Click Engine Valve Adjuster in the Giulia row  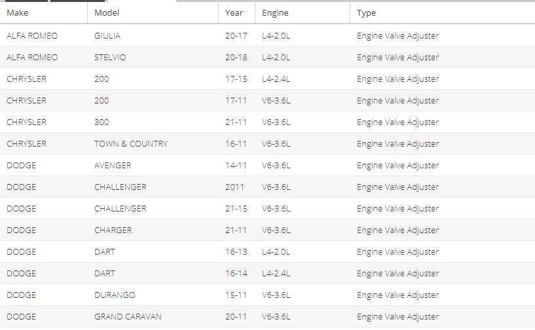[398, 36]
